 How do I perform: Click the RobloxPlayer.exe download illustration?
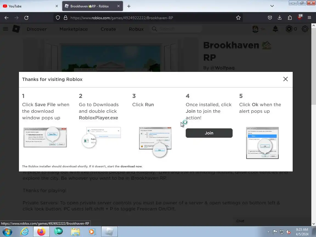point(101,137)
